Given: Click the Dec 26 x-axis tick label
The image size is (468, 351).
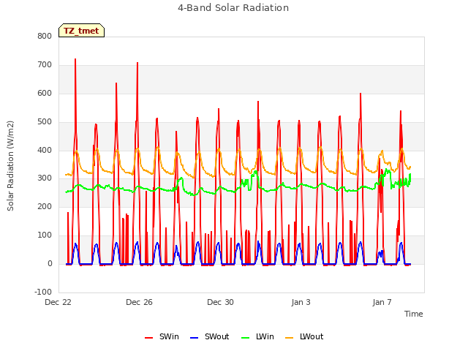Looking at the screenshot, I should pyautogui.click(x=140, y=302).
